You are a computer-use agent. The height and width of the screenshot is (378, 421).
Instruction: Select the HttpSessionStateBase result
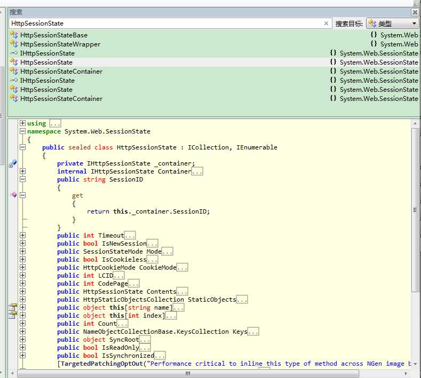214,35
